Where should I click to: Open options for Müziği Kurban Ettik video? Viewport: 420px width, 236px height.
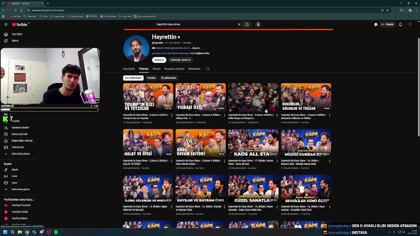click(x=329, y=161)
